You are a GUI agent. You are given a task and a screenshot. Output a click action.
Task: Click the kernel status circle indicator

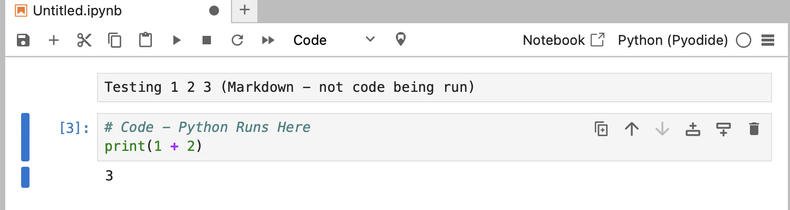(x=744, y=41)
